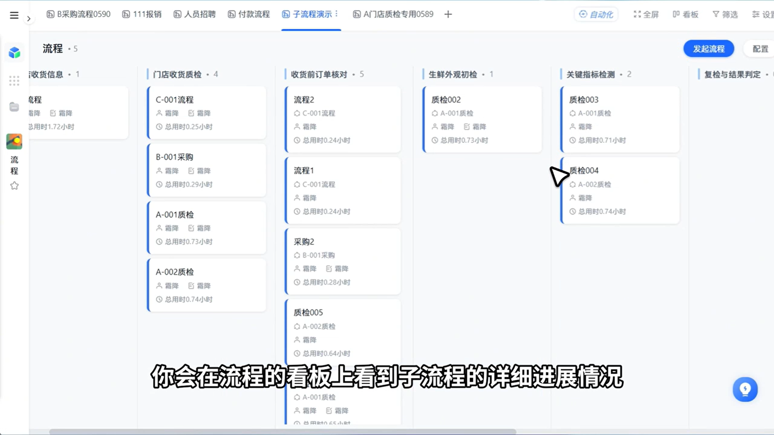Click the colorful cube app logo
The width and height of the screenshot is (774, 435).
14,53
